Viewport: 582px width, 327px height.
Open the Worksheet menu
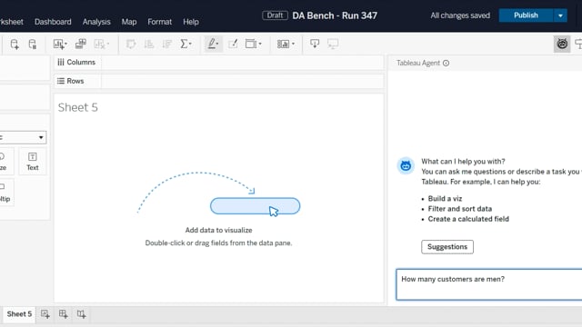click(x=12, y=22)
